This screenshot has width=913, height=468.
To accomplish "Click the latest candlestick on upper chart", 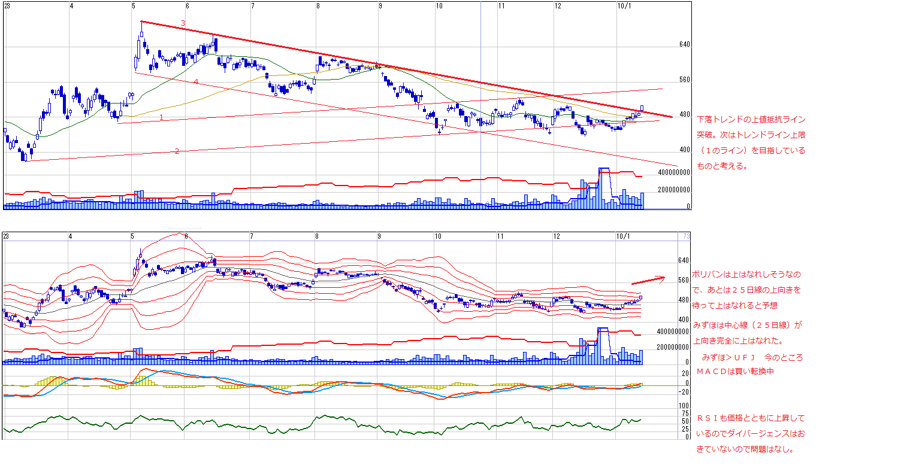I will [x=642, y=109].
